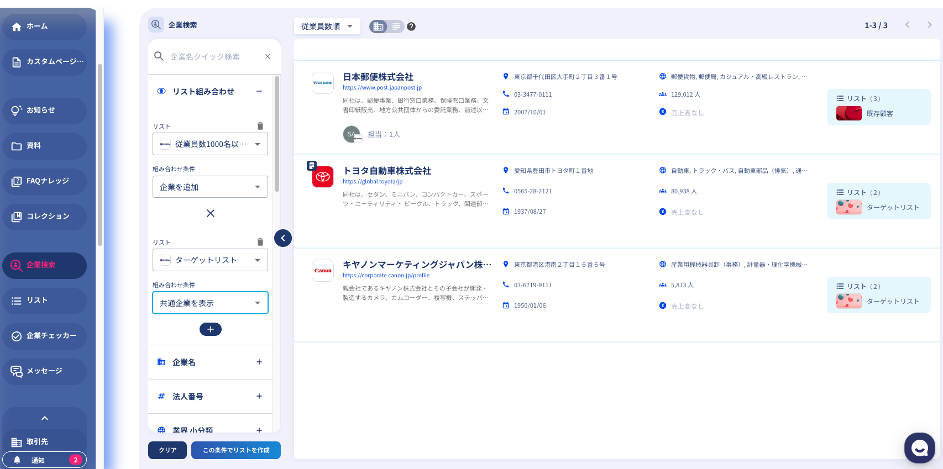Open FAQナレッジ from sidebar
This screenshot has width=943, height=469.
click(44, 181)
